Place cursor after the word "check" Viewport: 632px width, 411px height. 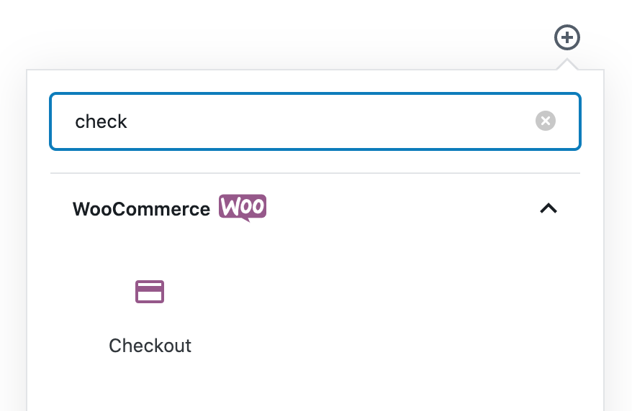[x=129, y=121]
